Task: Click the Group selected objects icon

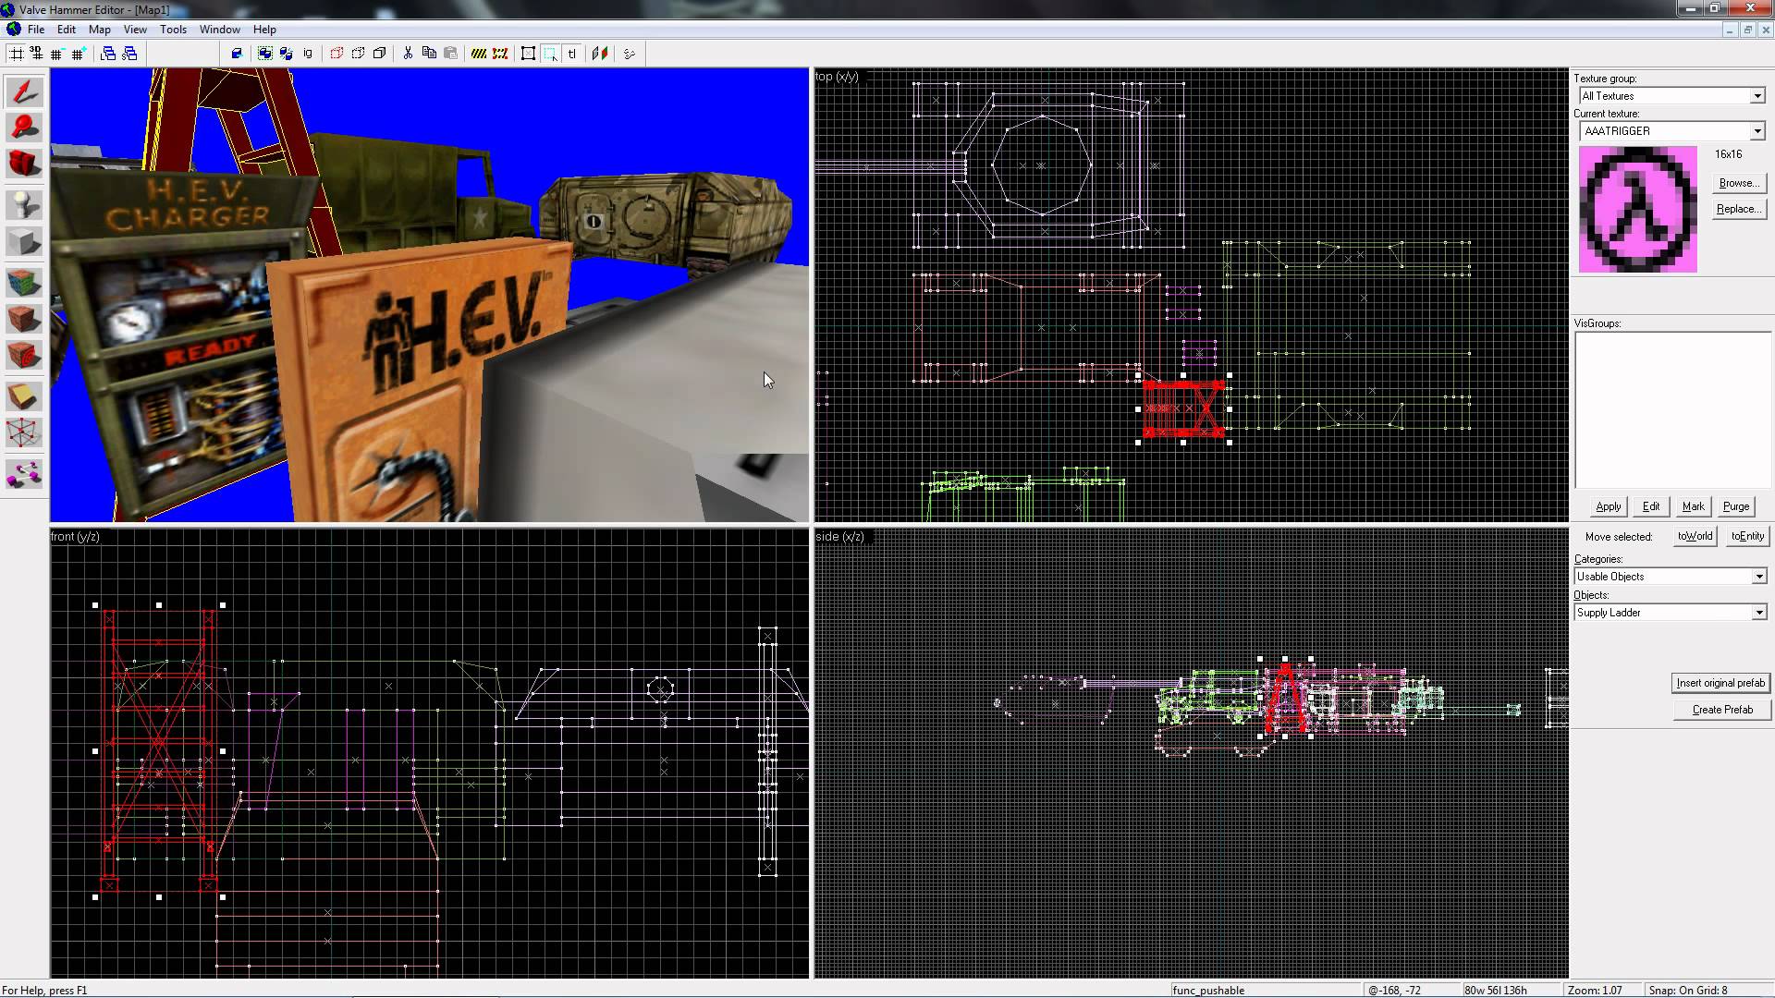Action: click(x=265, y=54)
